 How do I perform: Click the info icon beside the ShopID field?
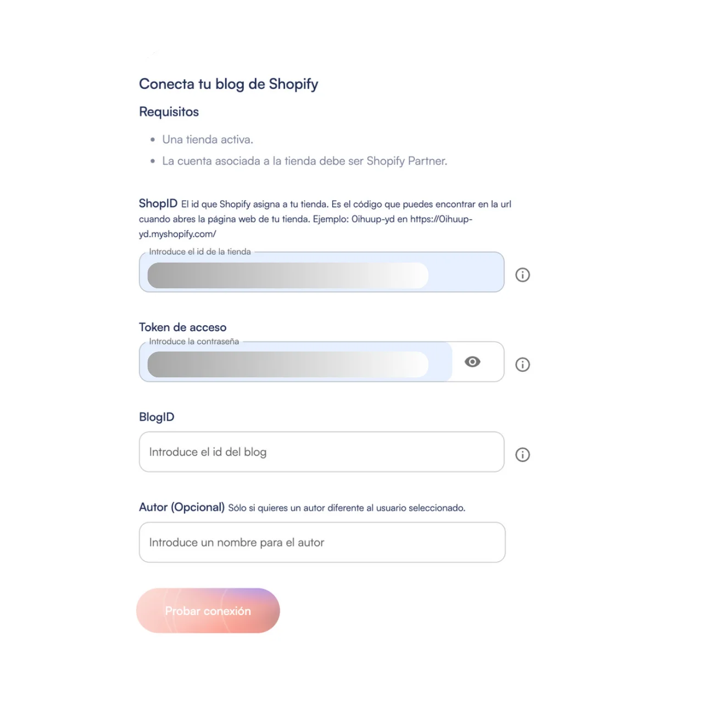523,274
